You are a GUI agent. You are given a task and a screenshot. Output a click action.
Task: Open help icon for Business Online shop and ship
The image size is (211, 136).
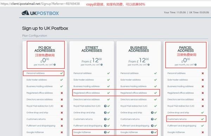[x=152, y=113]
